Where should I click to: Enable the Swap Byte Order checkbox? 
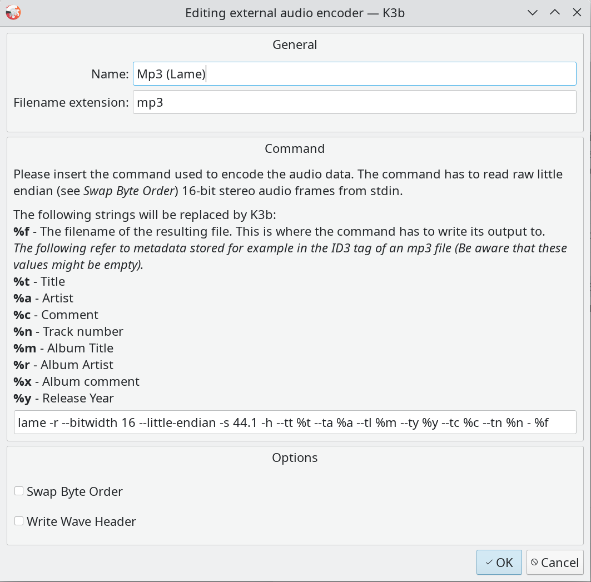click(x=19, y=491)
